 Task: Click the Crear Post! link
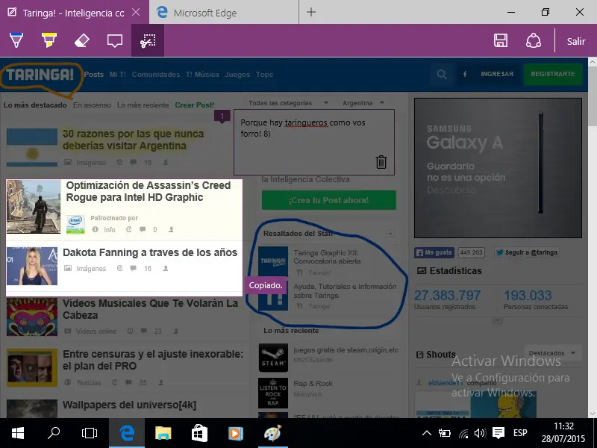(x=195, y=105)
